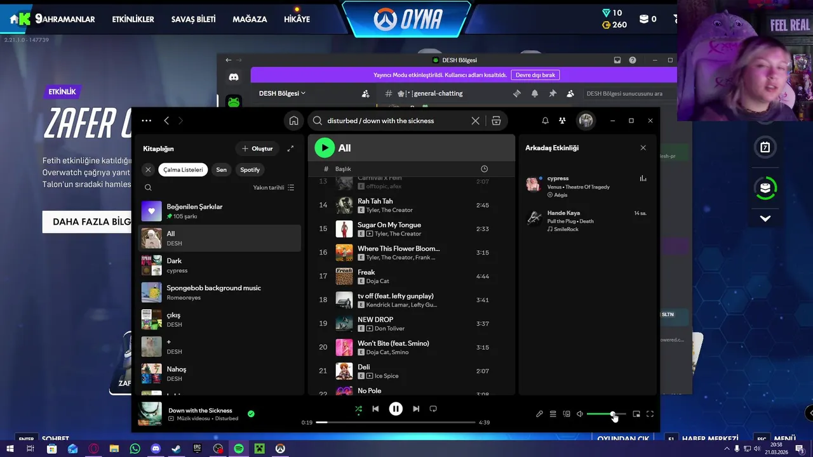Select the track Freak by Doja Cat
This screenshot has height=457, width=813.
click(x=411, y=276)
